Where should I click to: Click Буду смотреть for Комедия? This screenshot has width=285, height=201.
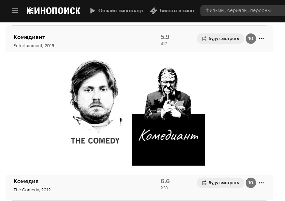220,183
